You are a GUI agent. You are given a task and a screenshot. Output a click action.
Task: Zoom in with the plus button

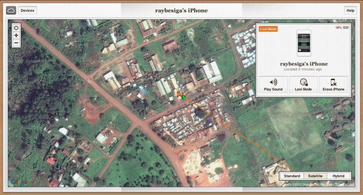click(16, 35)
